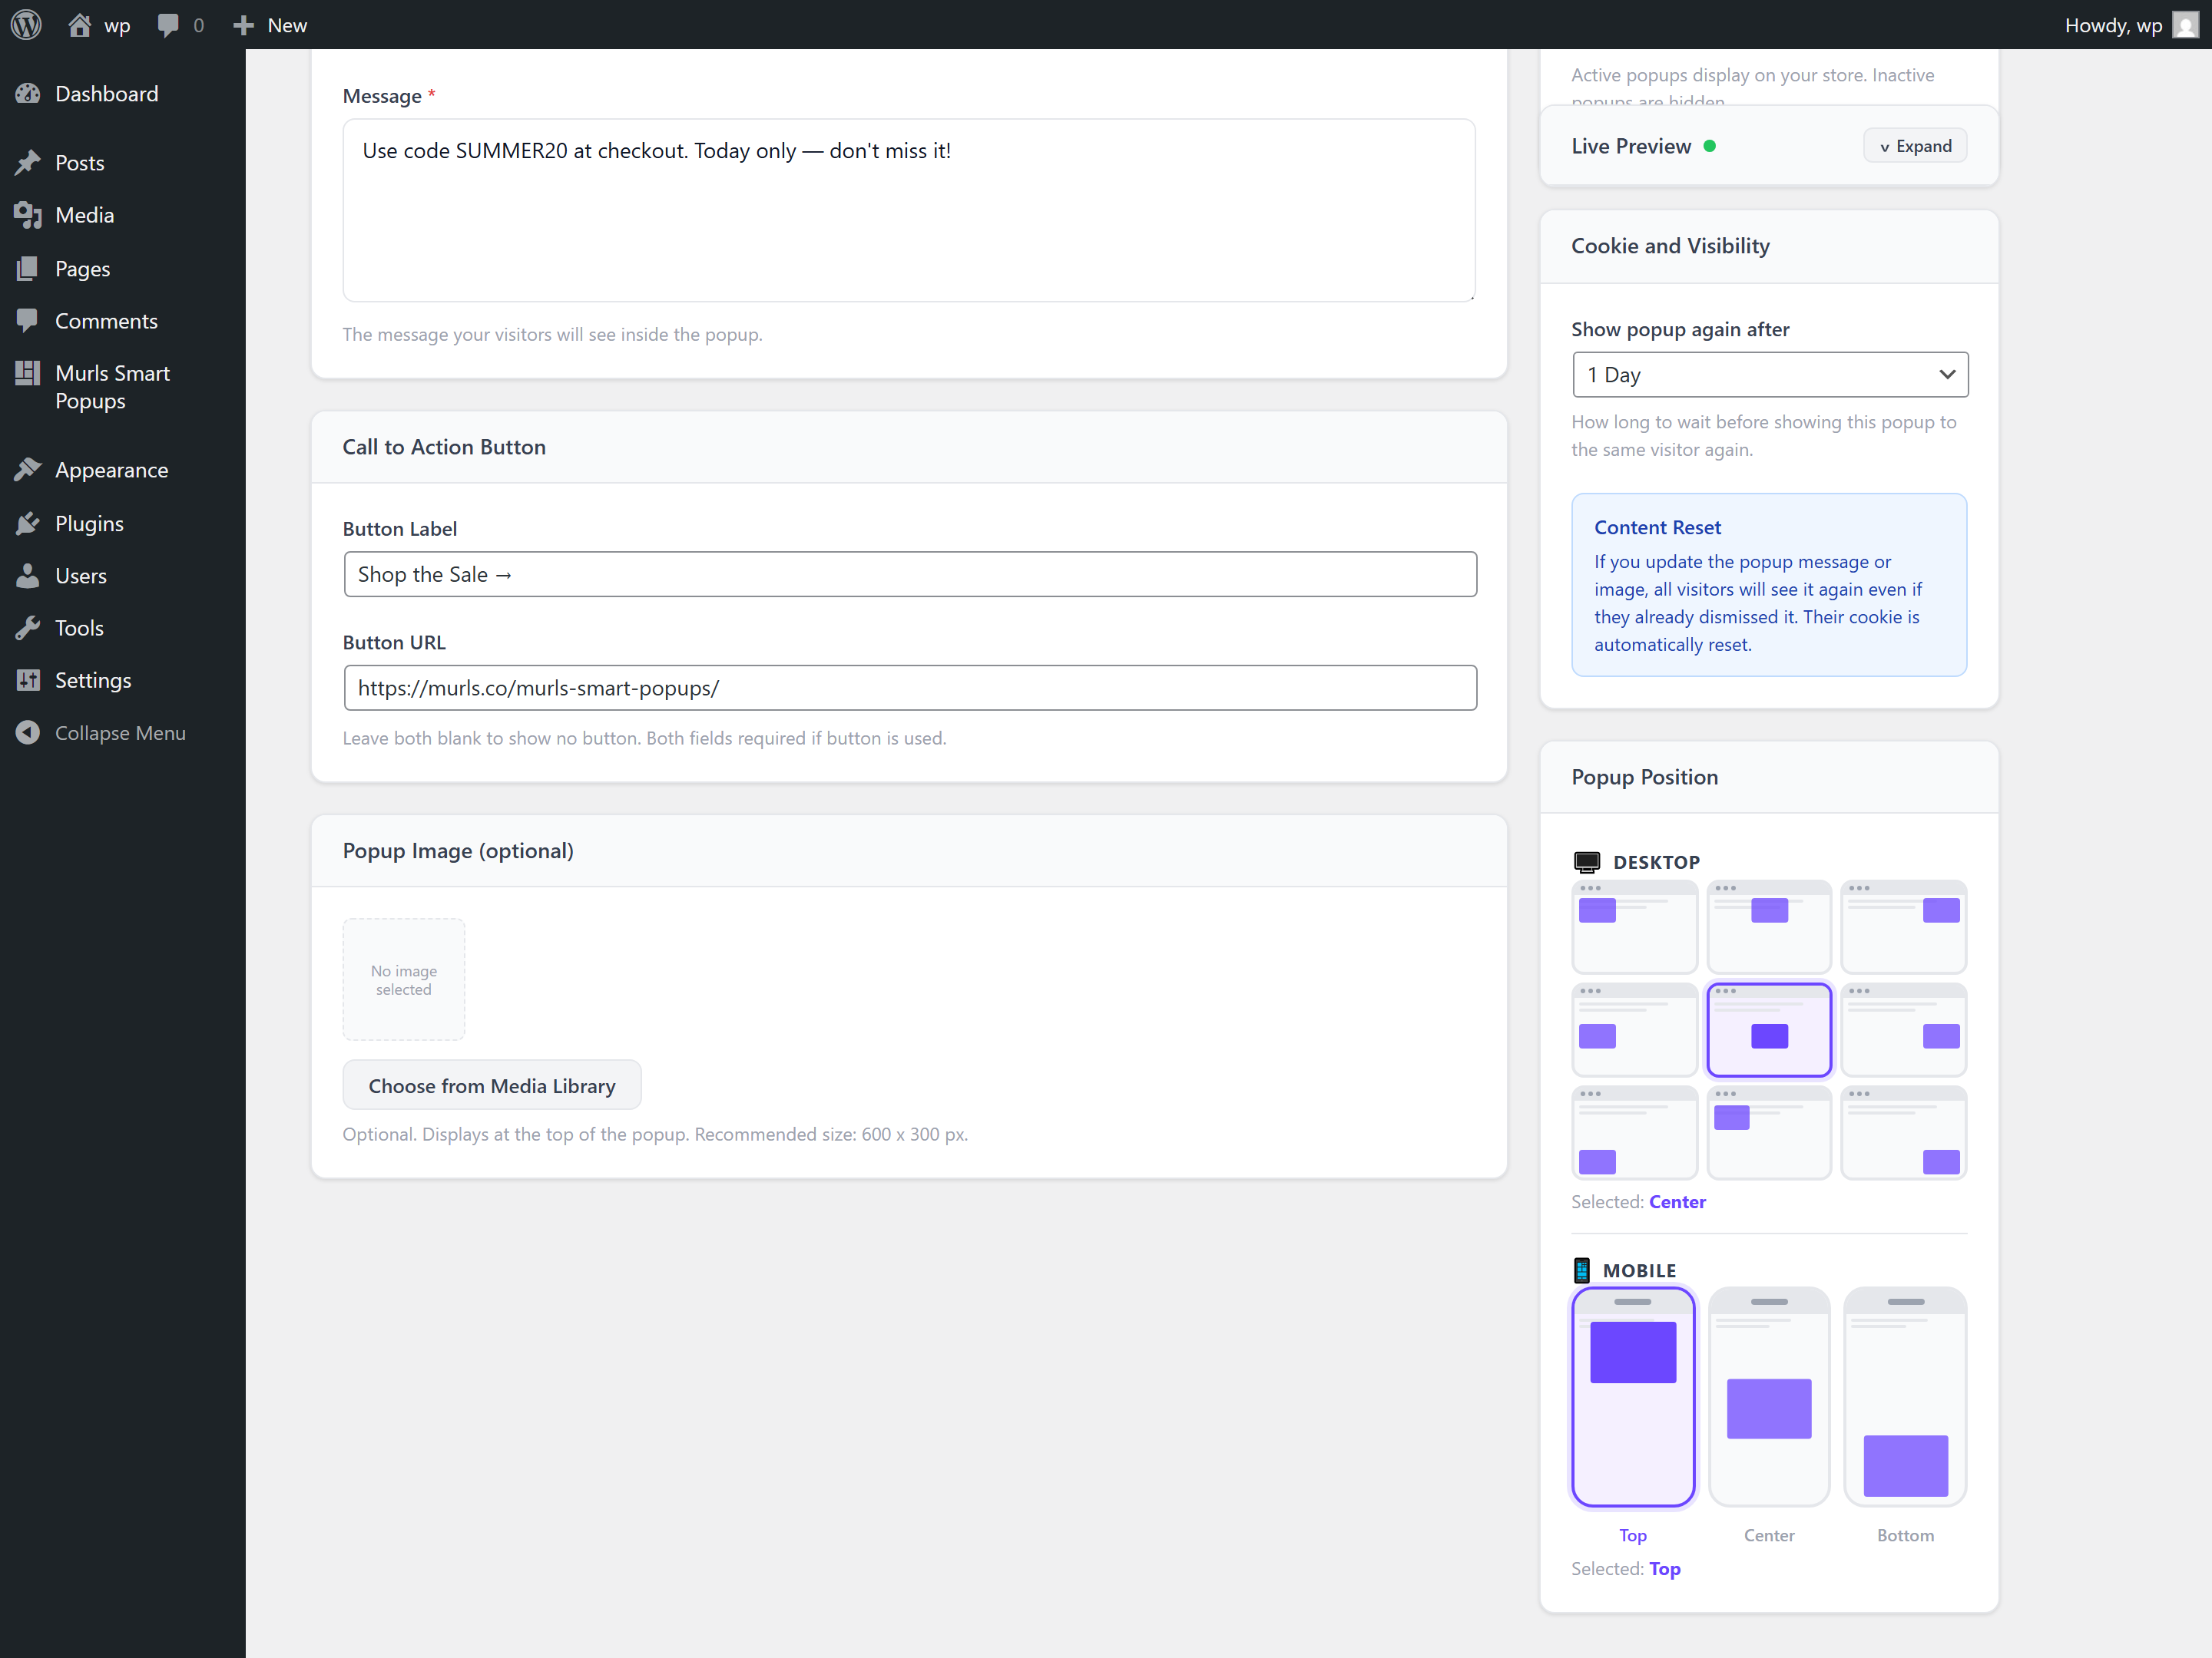Open the Show popup again after dropdown
The width and height of the screenshot is (2212, 1658).
1769,374
